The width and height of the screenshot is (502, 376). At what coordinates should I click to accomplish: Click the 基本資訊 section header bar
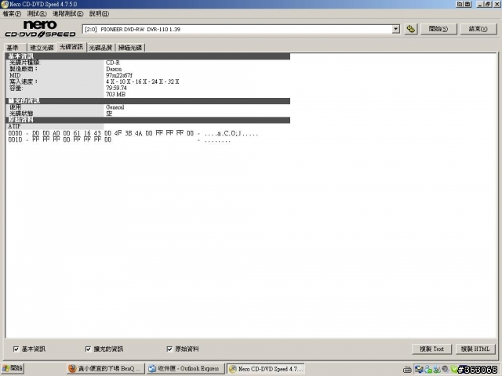tap(148, 56)
